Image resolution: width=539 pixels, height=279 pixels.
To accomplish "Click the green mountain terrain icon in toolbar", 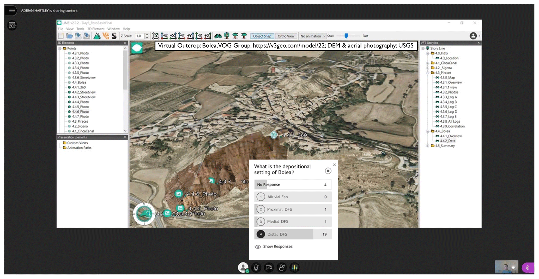I will coord(97,36).
